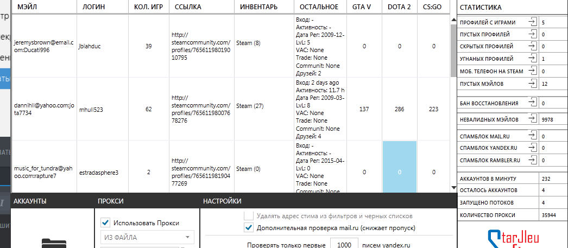Toggle Удалять адрес стима из фильтров checkbox
The width and height of the screenshot is (568, 248).
pyautogui.click(x=249, y=216)
